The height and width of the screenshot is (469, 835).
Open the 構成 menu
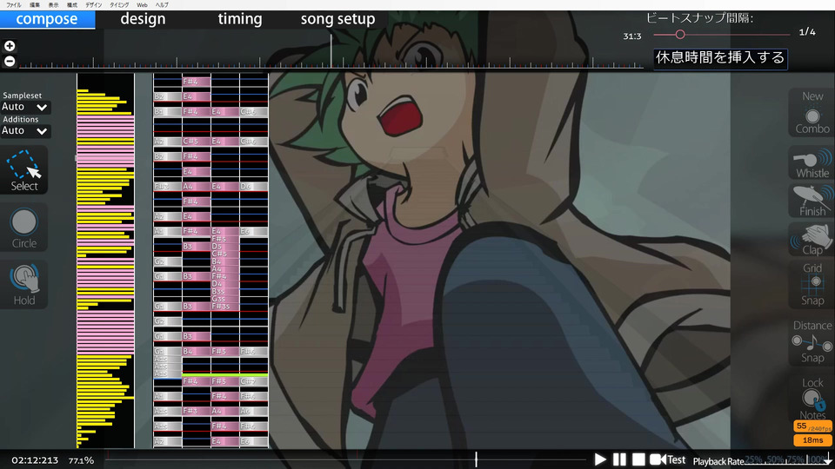click(x=72, y=5)
